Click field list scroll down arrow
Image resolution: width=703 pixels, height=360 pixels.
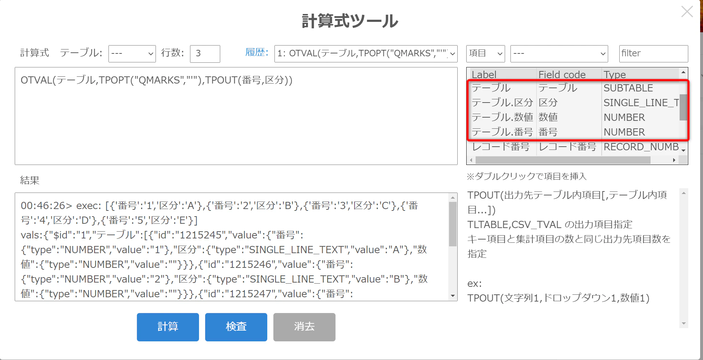(683, 151)
